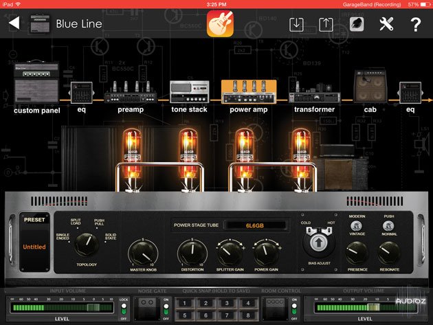This screenshot has height=325, width=433.
Task: Select the preamp module
Action: click(x=131, y=92)
